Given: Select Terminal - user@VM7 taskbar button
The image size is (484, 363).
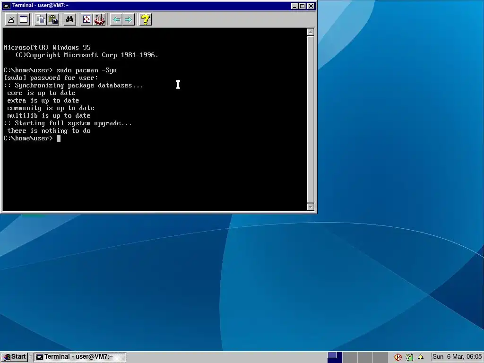Looking at the screenshot, I should tap(79, 357).
